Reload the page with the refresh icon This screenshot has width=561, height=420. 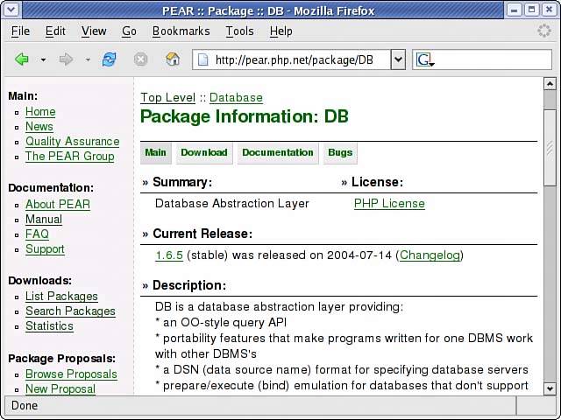[x=110, y=59]
